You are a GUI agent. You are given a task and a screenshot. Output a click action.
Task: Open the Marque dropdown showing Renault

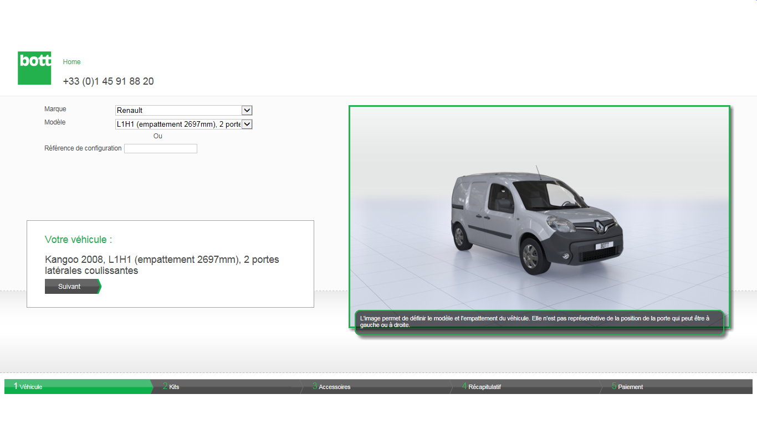coord(184,111)
